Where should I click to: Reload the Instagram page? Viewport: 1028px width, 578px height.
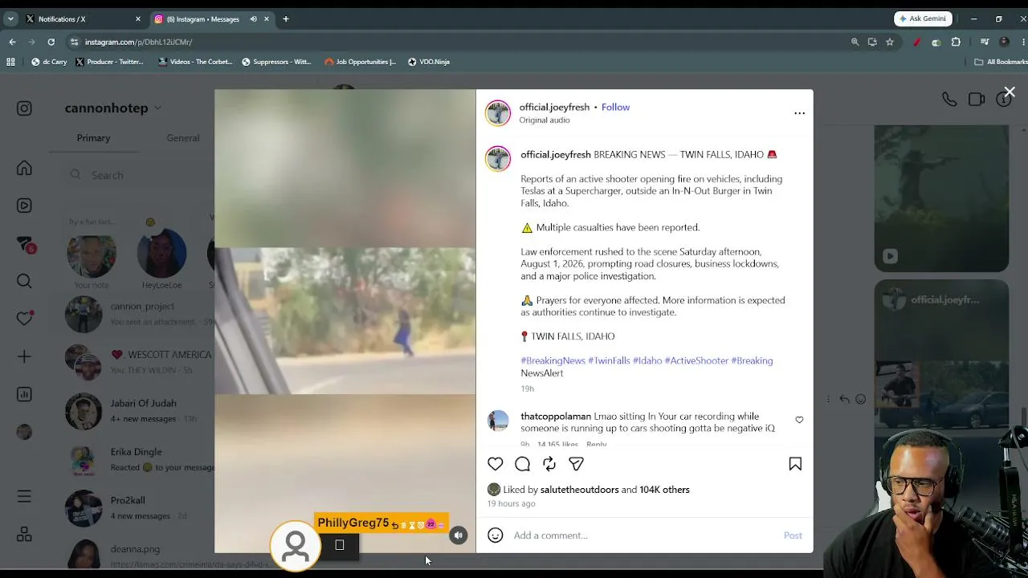click(51, 42)
